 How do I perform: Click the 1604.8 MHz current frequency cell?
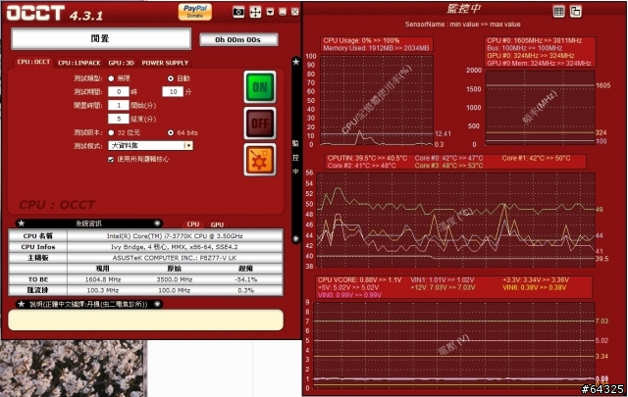[102, 279]
